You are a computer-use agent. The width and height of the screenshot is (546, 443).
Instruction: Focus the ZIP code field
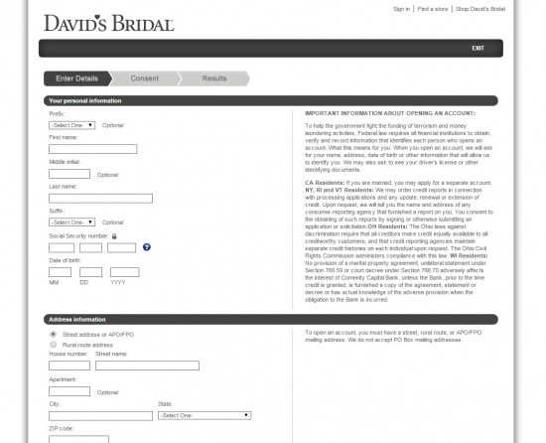(78, 439)
